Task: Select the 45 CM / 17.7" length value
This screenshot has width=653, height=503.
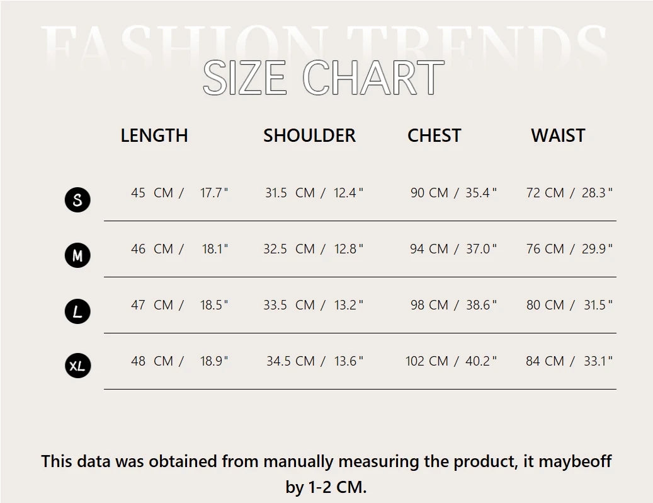Action: 179,192
